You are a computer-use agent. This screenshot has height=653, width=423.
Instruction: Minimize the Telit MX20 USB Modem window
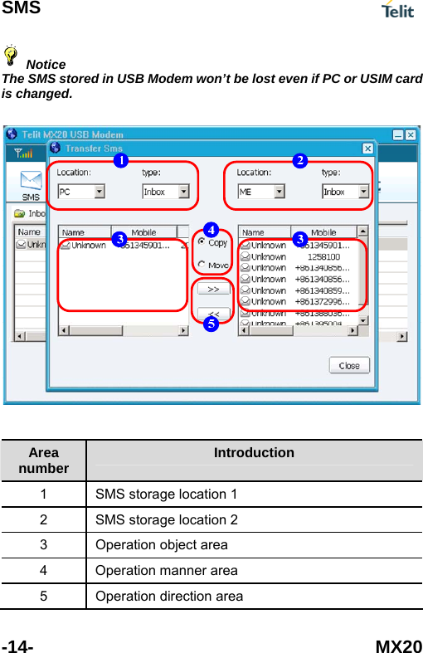pos(398,135)
